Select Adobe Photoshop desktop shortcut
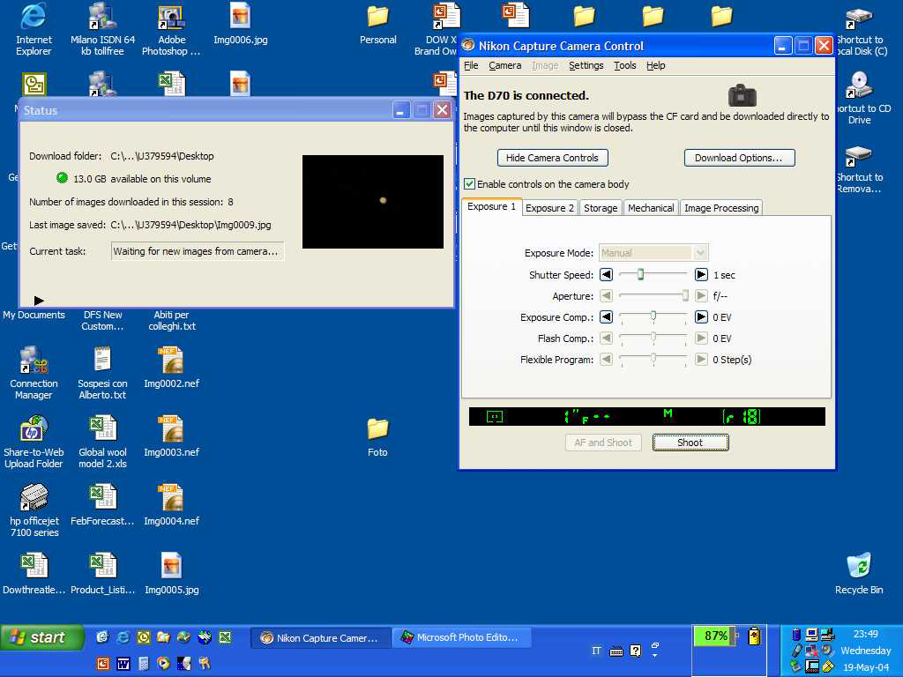The height and width of the screenshot is (677, 903). [x=171, y=29]
